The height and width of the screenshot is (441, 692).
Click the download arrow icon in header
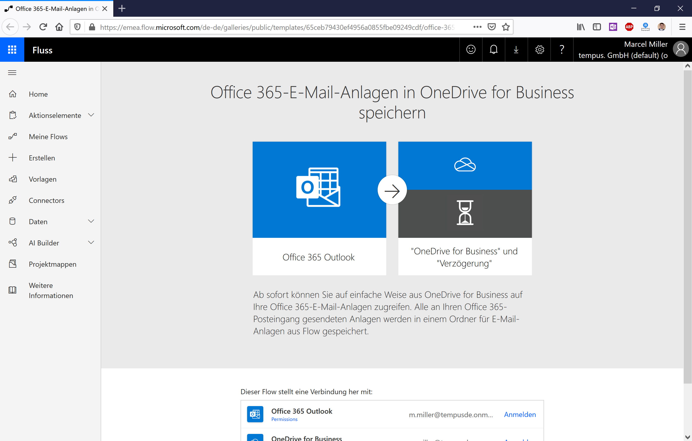[516, 50]
